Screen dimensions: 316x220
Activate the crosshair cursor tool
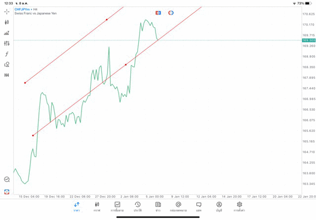(7, 11)
